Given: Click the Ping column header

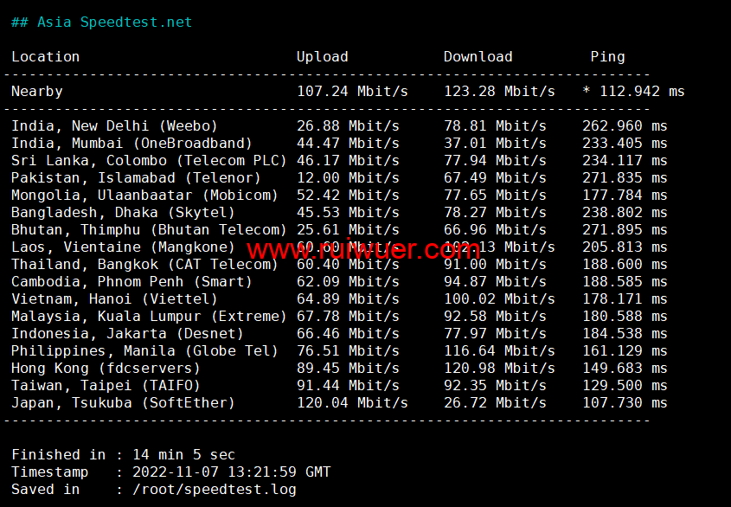Looking at the screenshot, I should click(x=607, y=57).
